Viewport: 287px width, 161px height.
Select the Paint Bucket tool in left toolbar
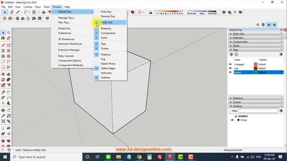click(3, 38)
